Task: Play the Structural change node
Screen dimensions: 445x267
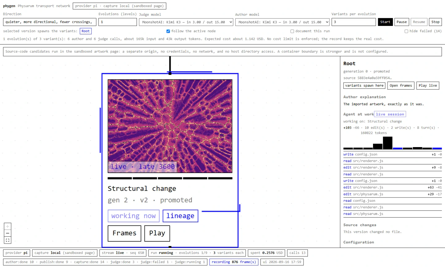Action: pos(157,233)
